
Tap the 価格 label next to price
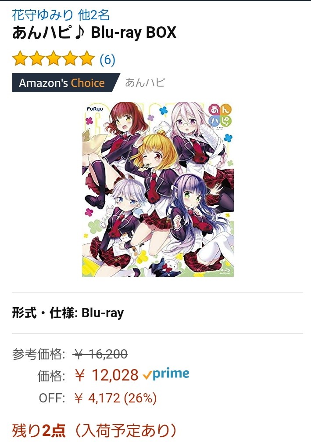pyautogui.click(x=51, y=376)
